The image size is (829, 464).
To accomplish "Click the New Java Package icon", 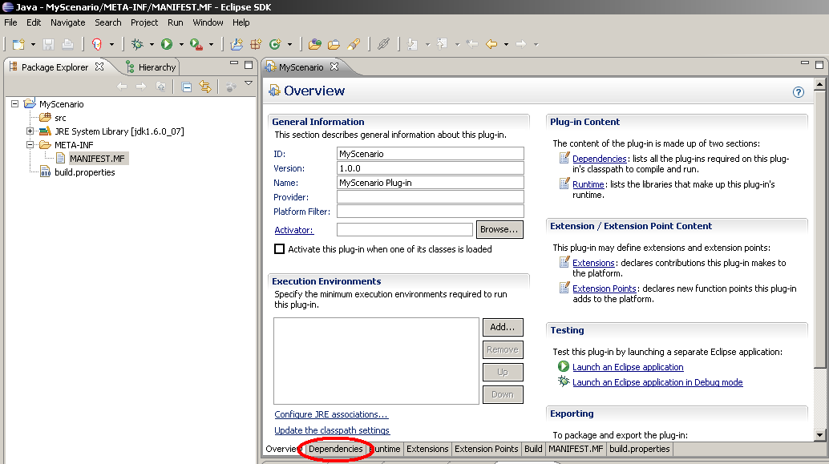I will [256, 44].
